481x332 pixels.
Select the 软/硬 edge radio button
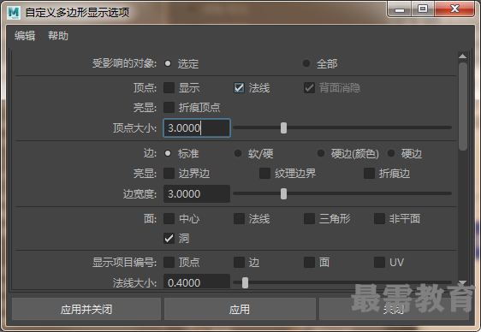coord(238,153)
